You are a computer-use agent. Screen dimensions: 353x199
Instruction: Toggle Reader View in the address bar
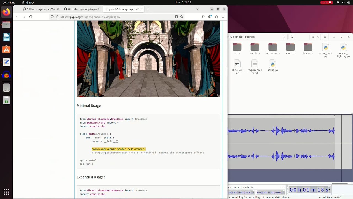click(x=176, y=17)
